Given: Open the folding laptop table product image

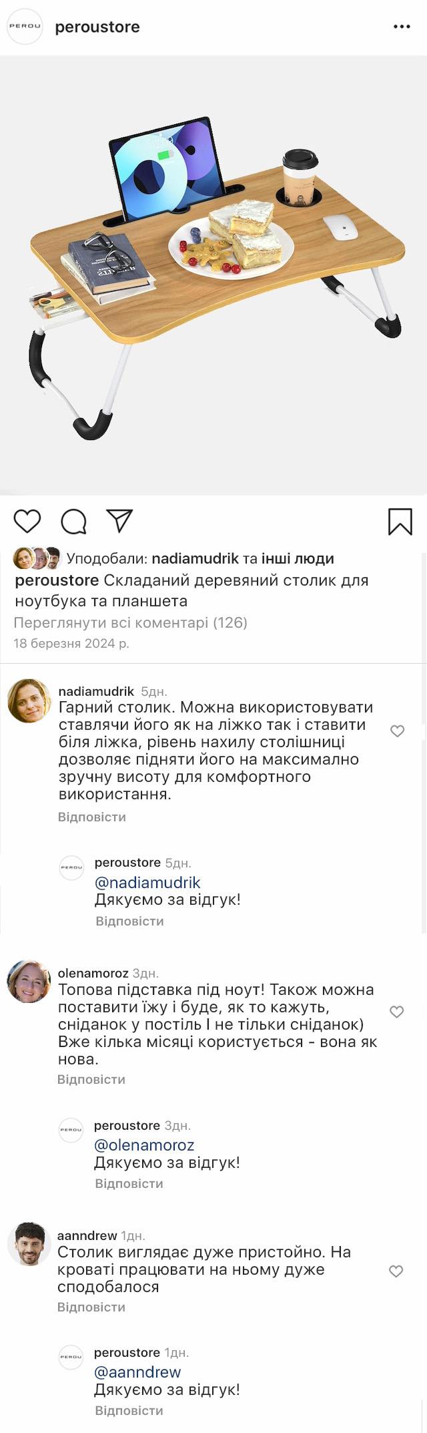Looking at the screenshot, I should tap(213, 274).
